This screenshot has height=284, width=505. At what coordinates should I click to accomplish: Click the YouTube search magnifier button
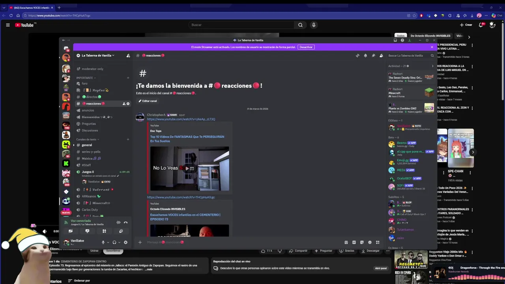point(300,25)
